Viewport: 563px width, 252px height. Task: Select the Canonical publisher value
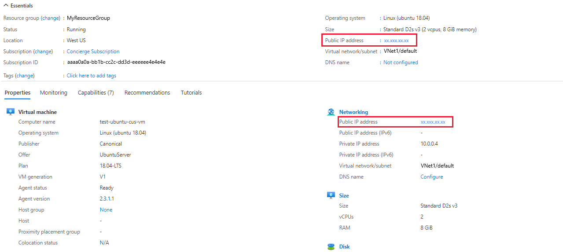tap(111, 144)
